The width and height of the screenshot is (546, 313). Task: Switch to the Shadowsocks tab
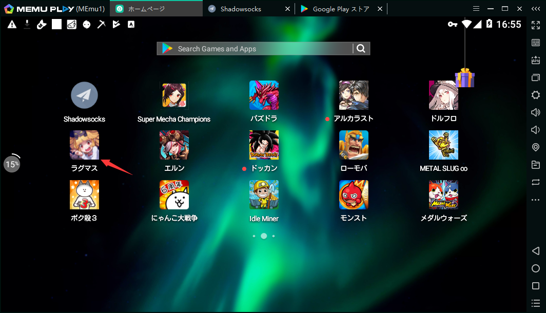click(241, 8)
